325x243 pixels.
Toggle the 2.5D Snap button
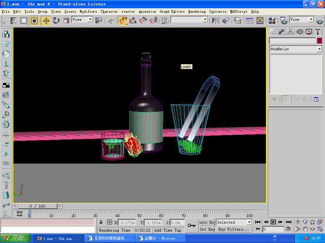coord(123,21)
